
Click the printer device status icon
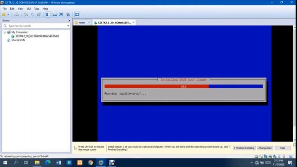270,156
